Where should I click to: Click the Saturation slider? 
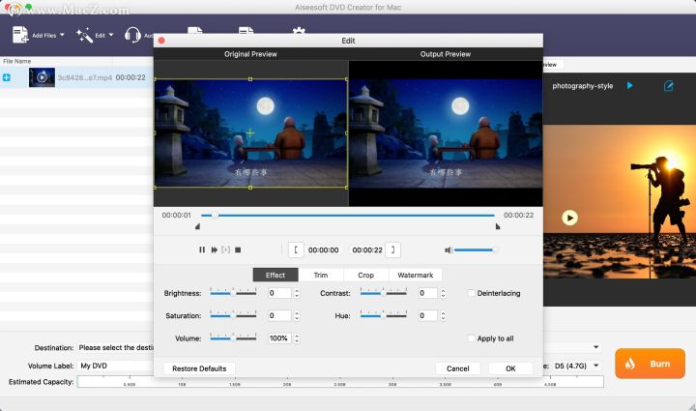(233, 315)
